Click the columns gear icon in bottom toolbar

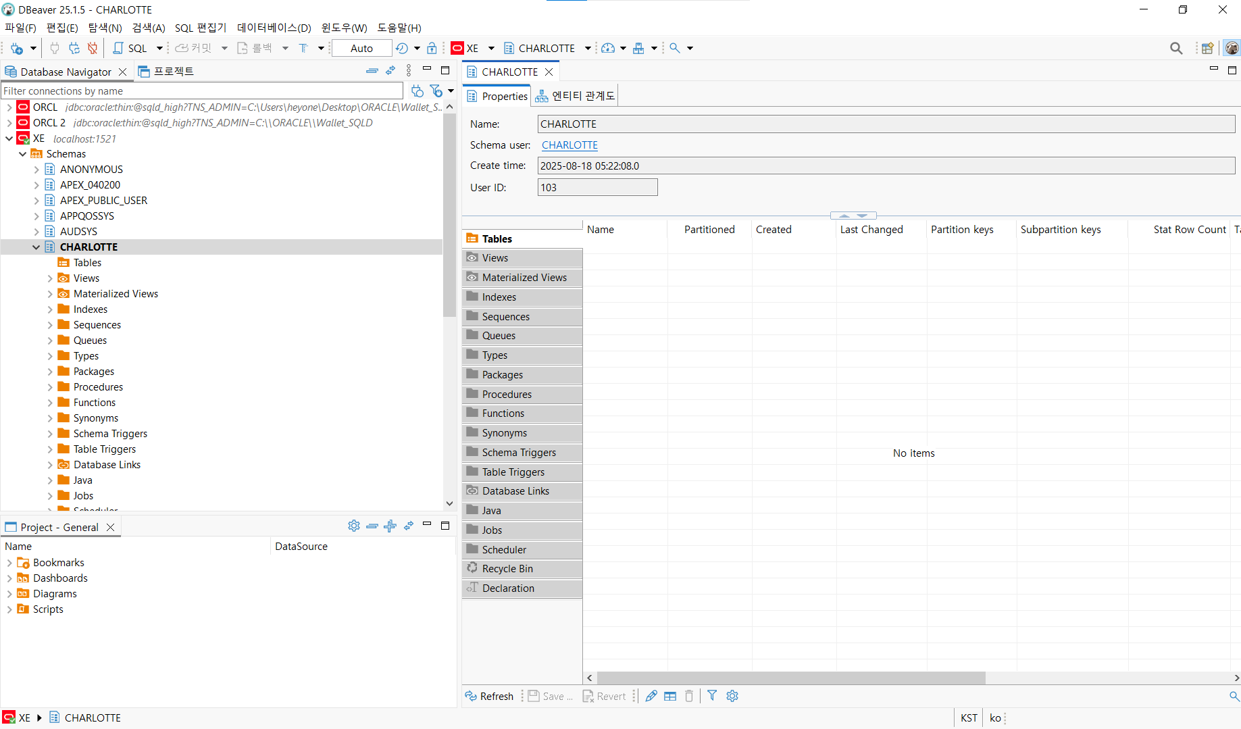pyautogui.click(x=732, y=696)
